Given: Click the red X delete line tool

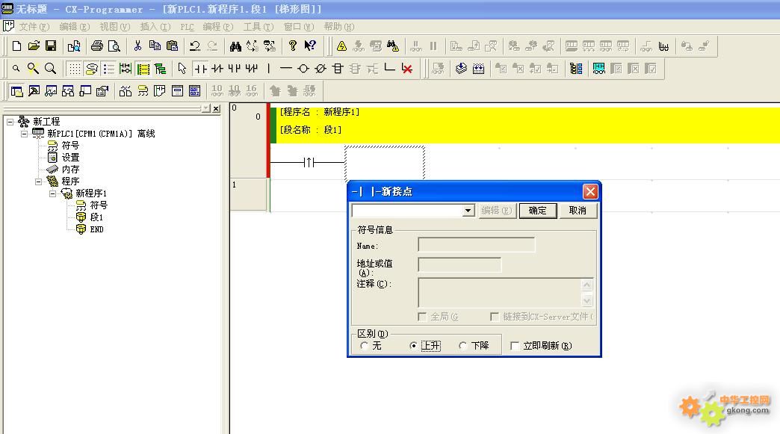Looking at the screenshot, I should [407, 69].
